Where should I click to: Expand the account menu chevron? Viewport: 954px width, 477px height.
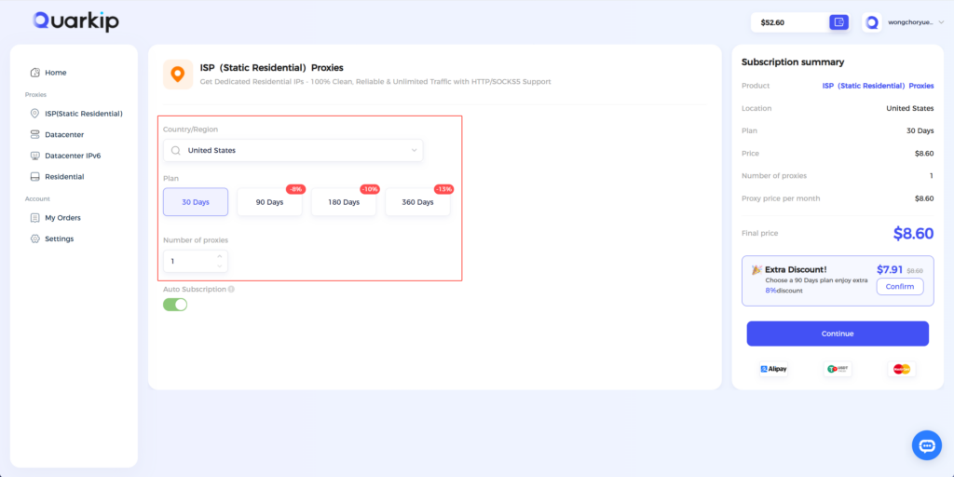tap(941, 22)
